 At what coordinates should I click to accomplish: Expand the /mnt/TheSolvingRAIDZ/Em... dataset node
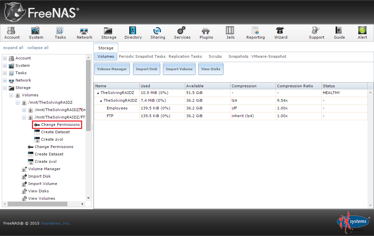[24, 110]
